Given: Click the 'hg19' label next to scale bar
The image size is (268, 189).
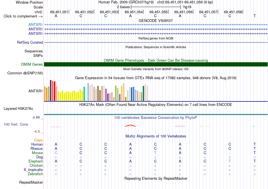Looking at the screenshot, I should (187, 7).
